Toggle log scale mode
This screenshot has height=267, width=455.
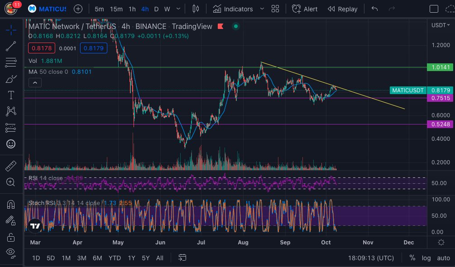pyautogui.click(x=426, y=258)
